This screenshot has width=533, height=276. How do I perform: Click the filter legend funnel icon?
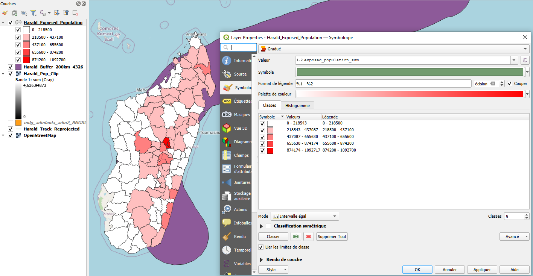33,13
